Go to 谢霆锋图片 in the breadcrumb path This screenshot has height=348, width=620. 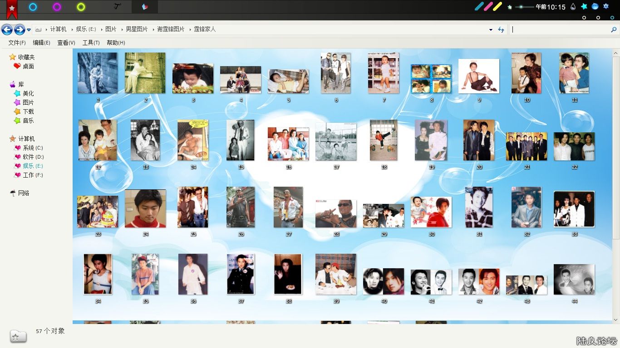click(171, 29)
